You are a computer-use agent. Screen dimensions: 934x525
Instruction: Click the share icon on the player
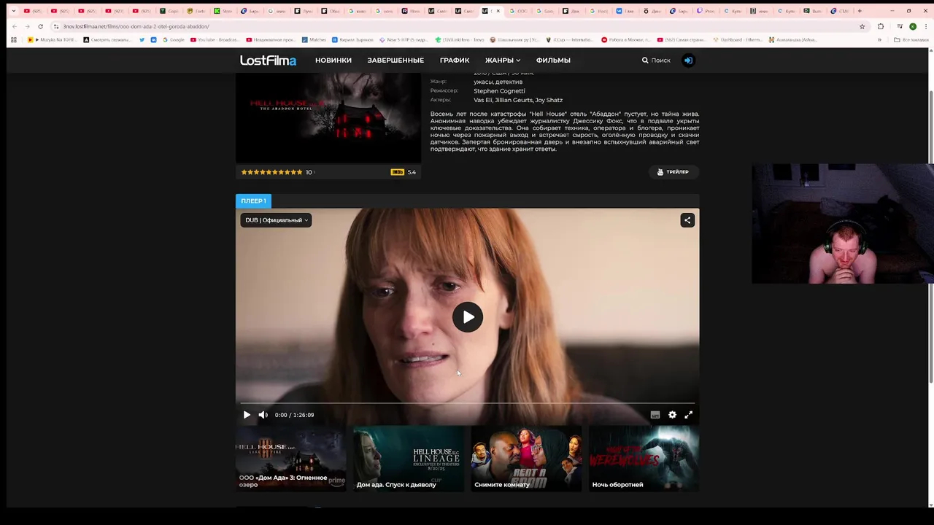[x=687, y=220]
